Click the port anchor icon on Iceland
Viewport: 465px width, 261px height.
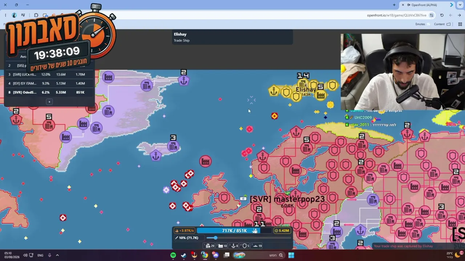click(155, 156)
